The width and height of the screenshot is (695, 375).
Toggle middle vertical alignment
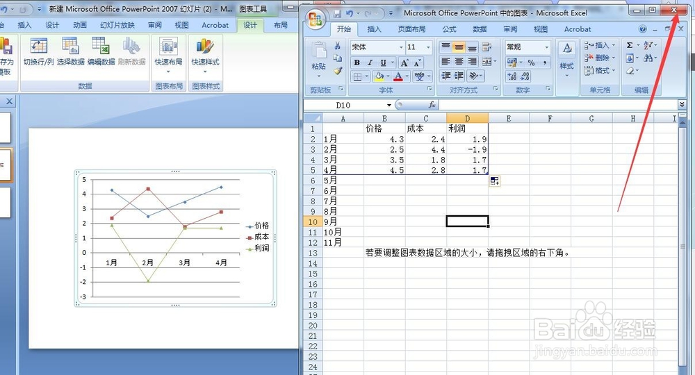459,47
